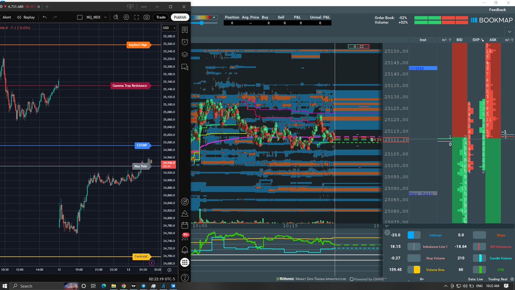Viewport: 515px width, 290px height.
Task: Expand the NQ_NDX layout name dropdown
Action: click(x=105, y=17)
